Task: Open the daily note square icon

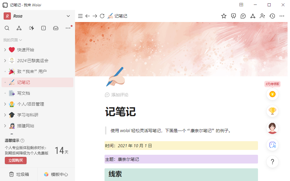Action: tap(43, 28)
